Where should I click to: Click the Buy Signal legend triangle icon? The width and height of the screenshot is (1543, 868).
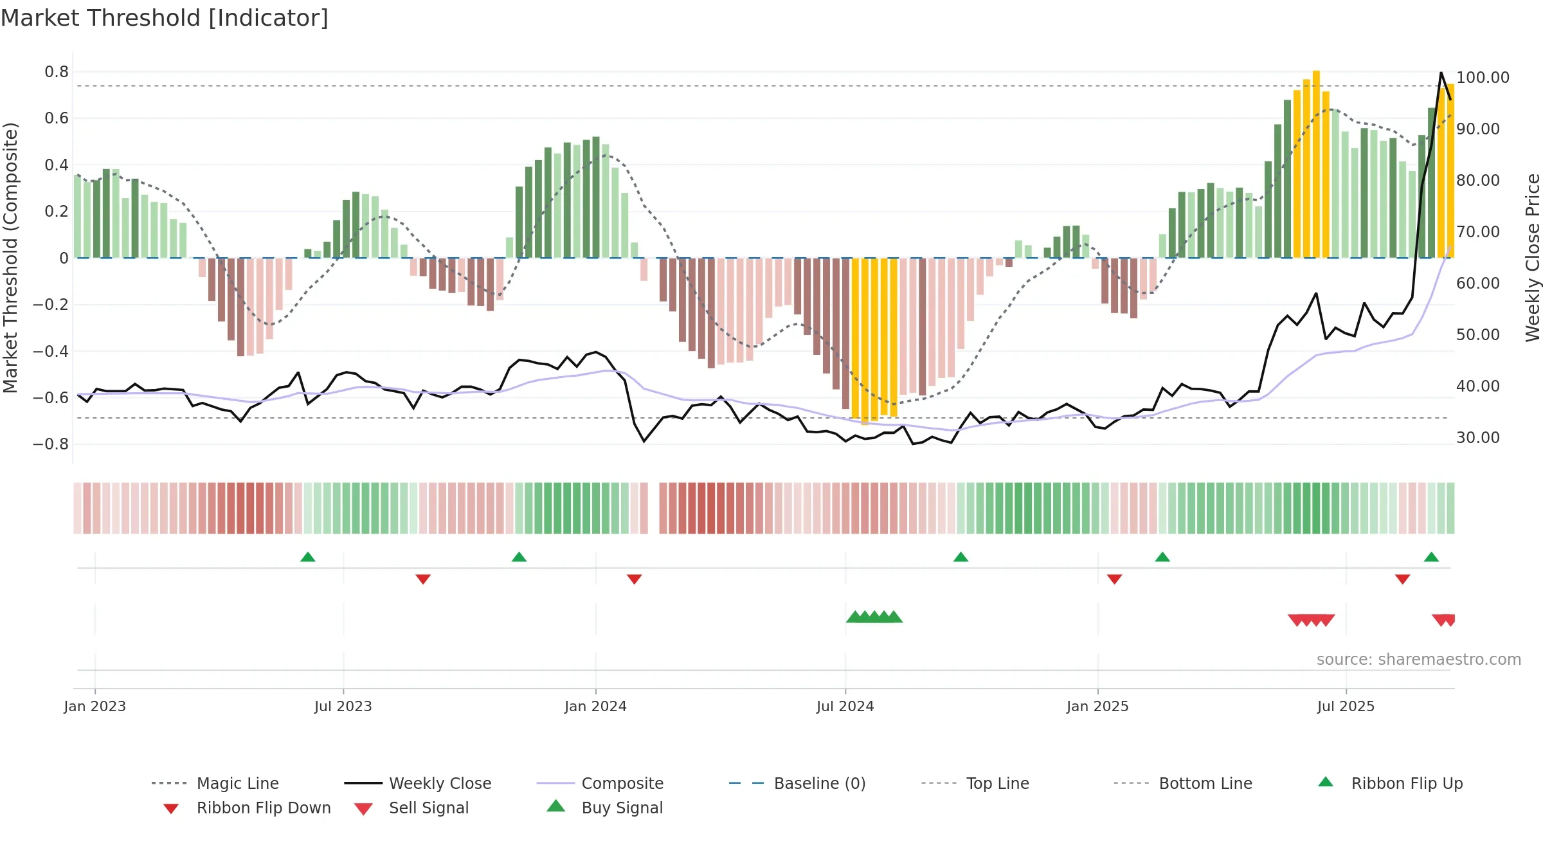(556, 806)
